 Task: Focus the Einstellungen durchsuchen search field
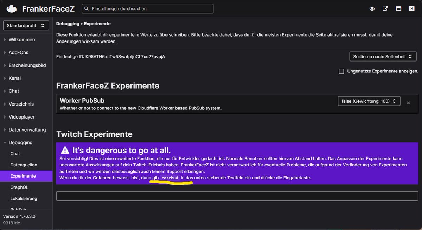tap(147, 8)
